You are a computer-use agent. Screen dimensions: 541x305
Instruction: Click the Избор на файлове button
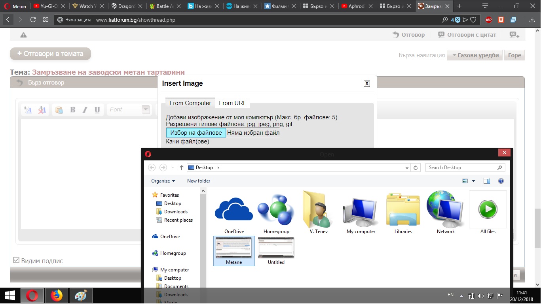196,133
